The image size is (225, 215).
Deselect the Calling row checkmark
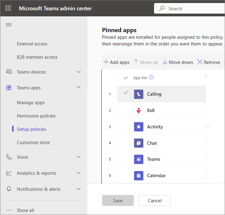[126, 93]
